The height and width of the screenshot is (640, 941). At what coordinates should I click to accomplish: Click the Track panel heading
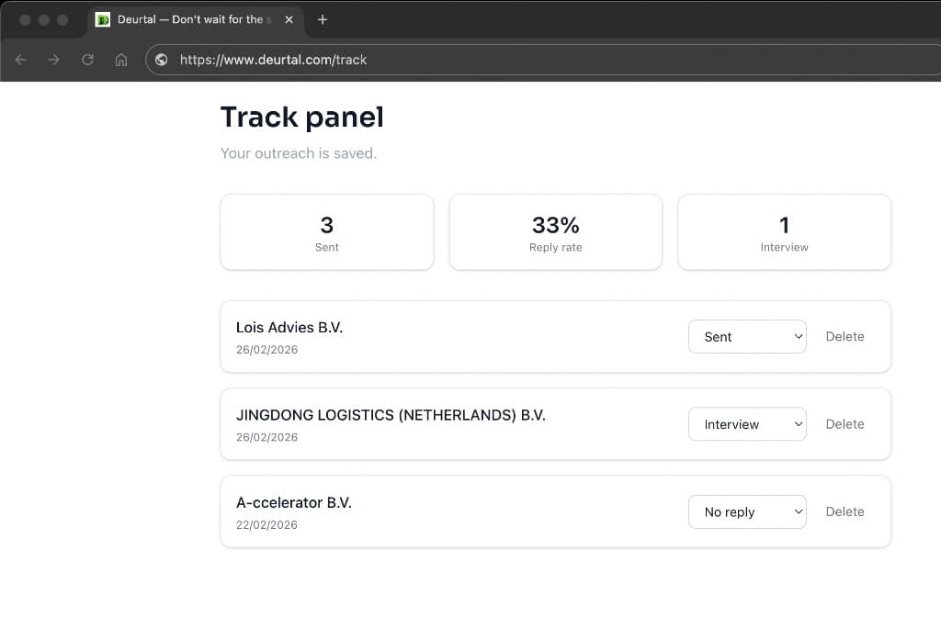click(x=301, y=117)
